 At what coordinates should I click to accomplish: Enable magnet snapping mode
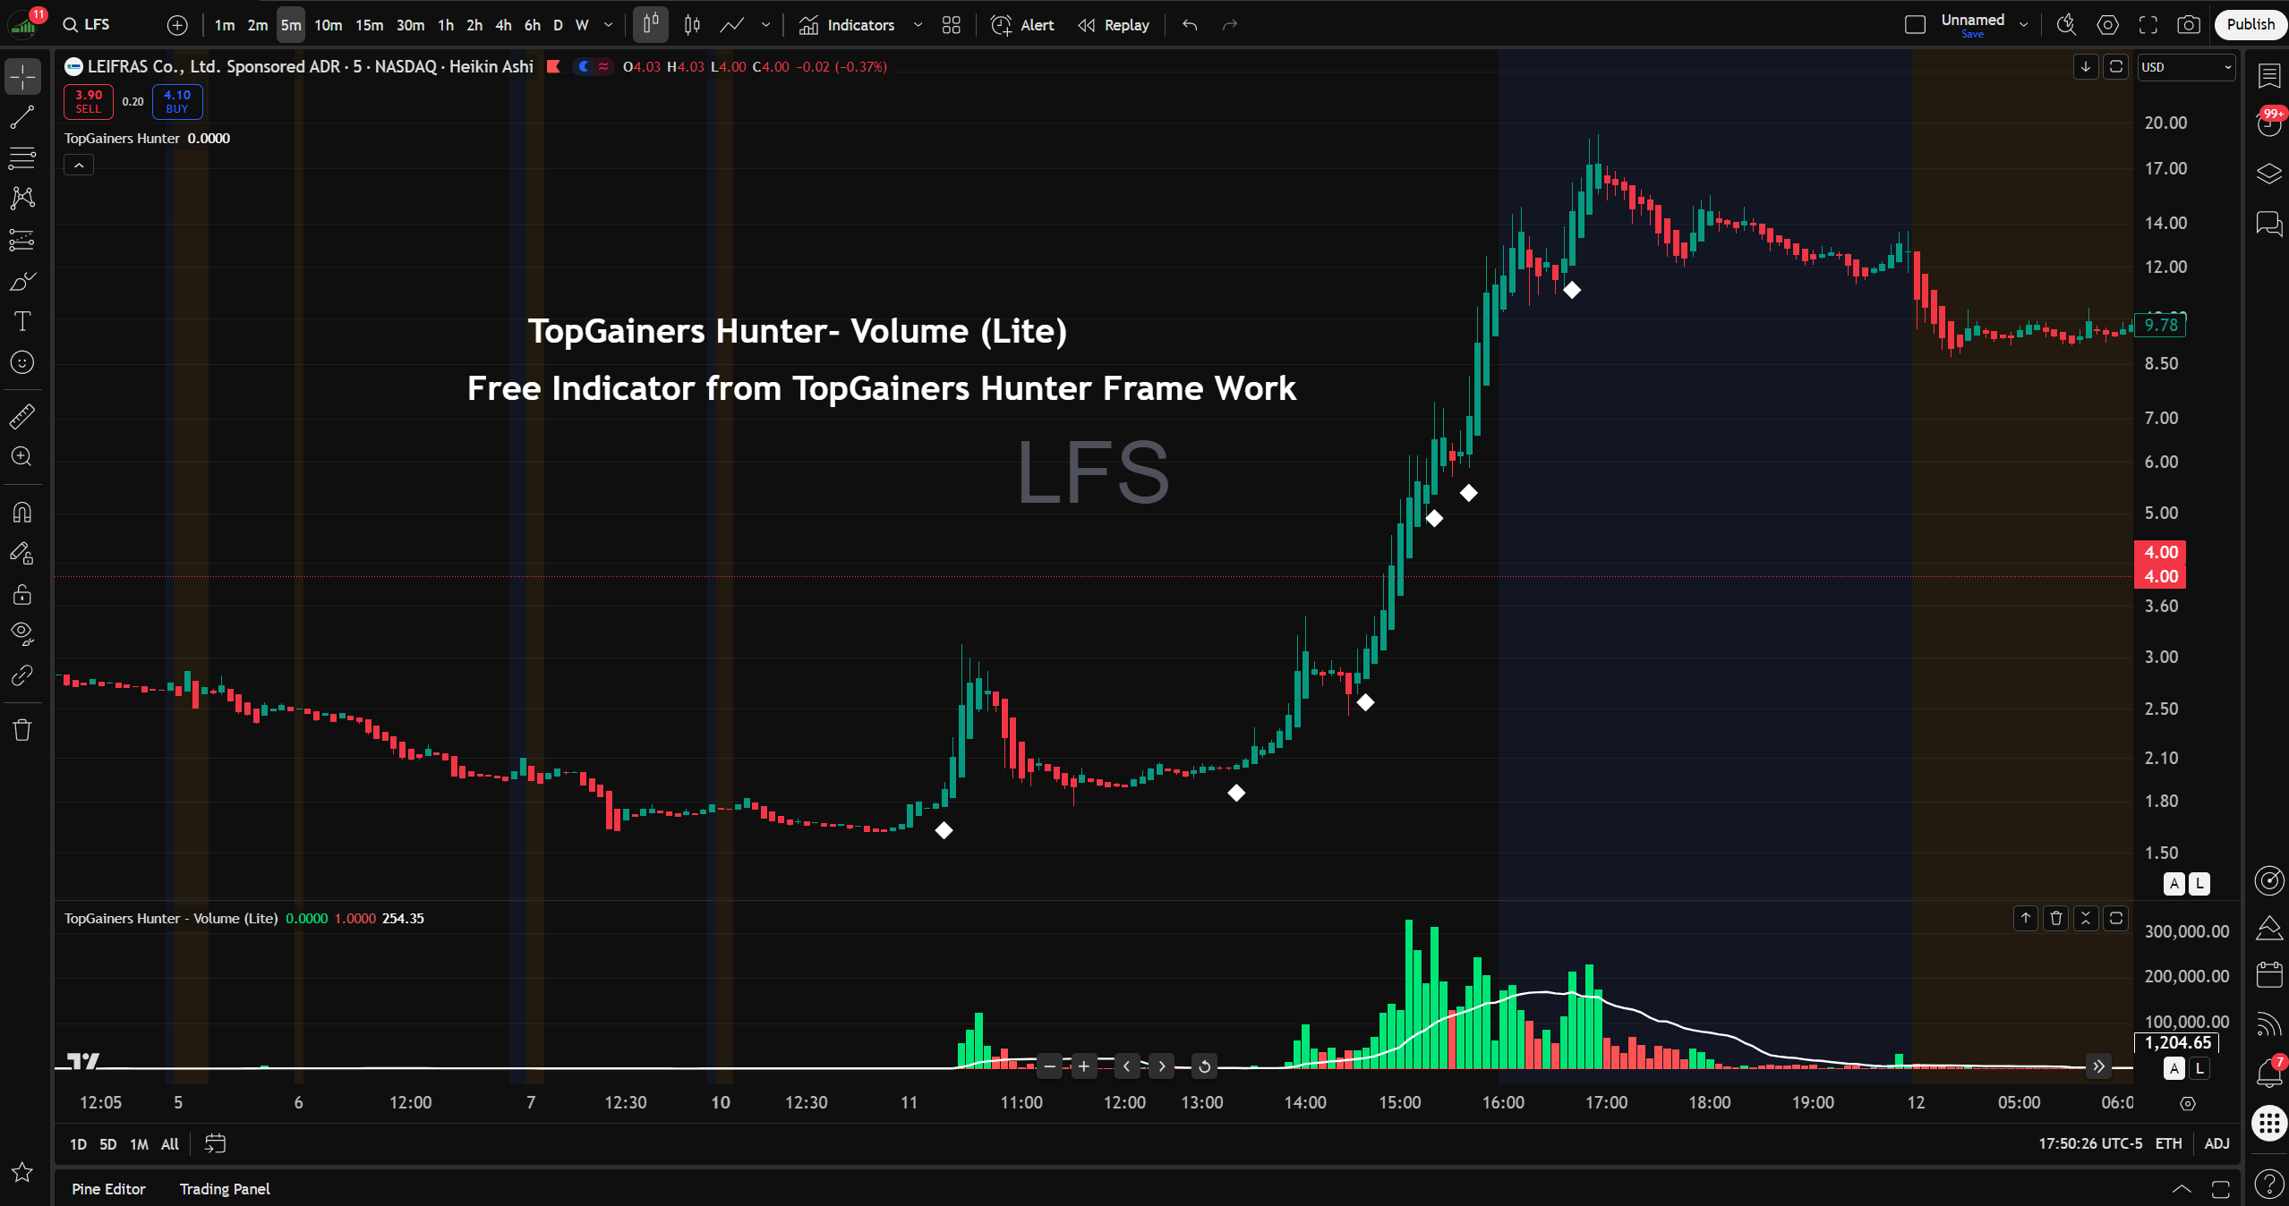click(21, 511)
